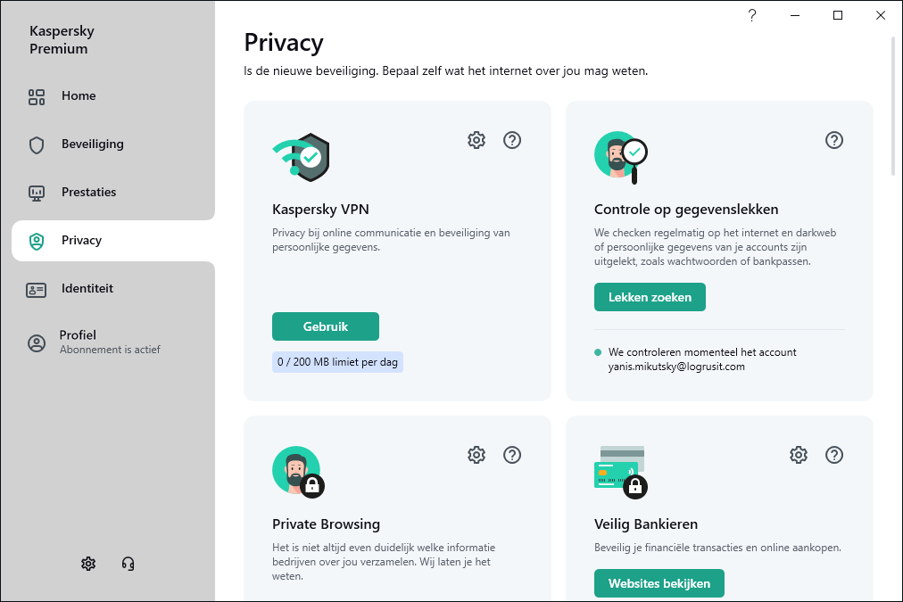This screenshot has width=903, height=602.
Task: Click the help question mark in title bar
Action: 752,15
